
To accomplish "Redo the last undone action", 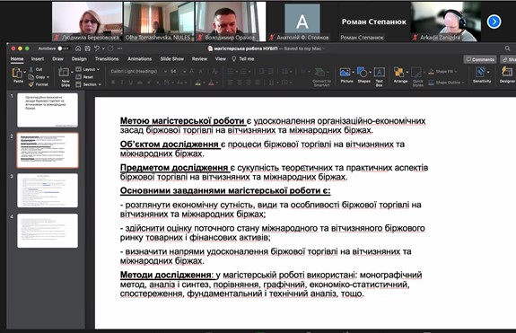I will pos(110,48).
